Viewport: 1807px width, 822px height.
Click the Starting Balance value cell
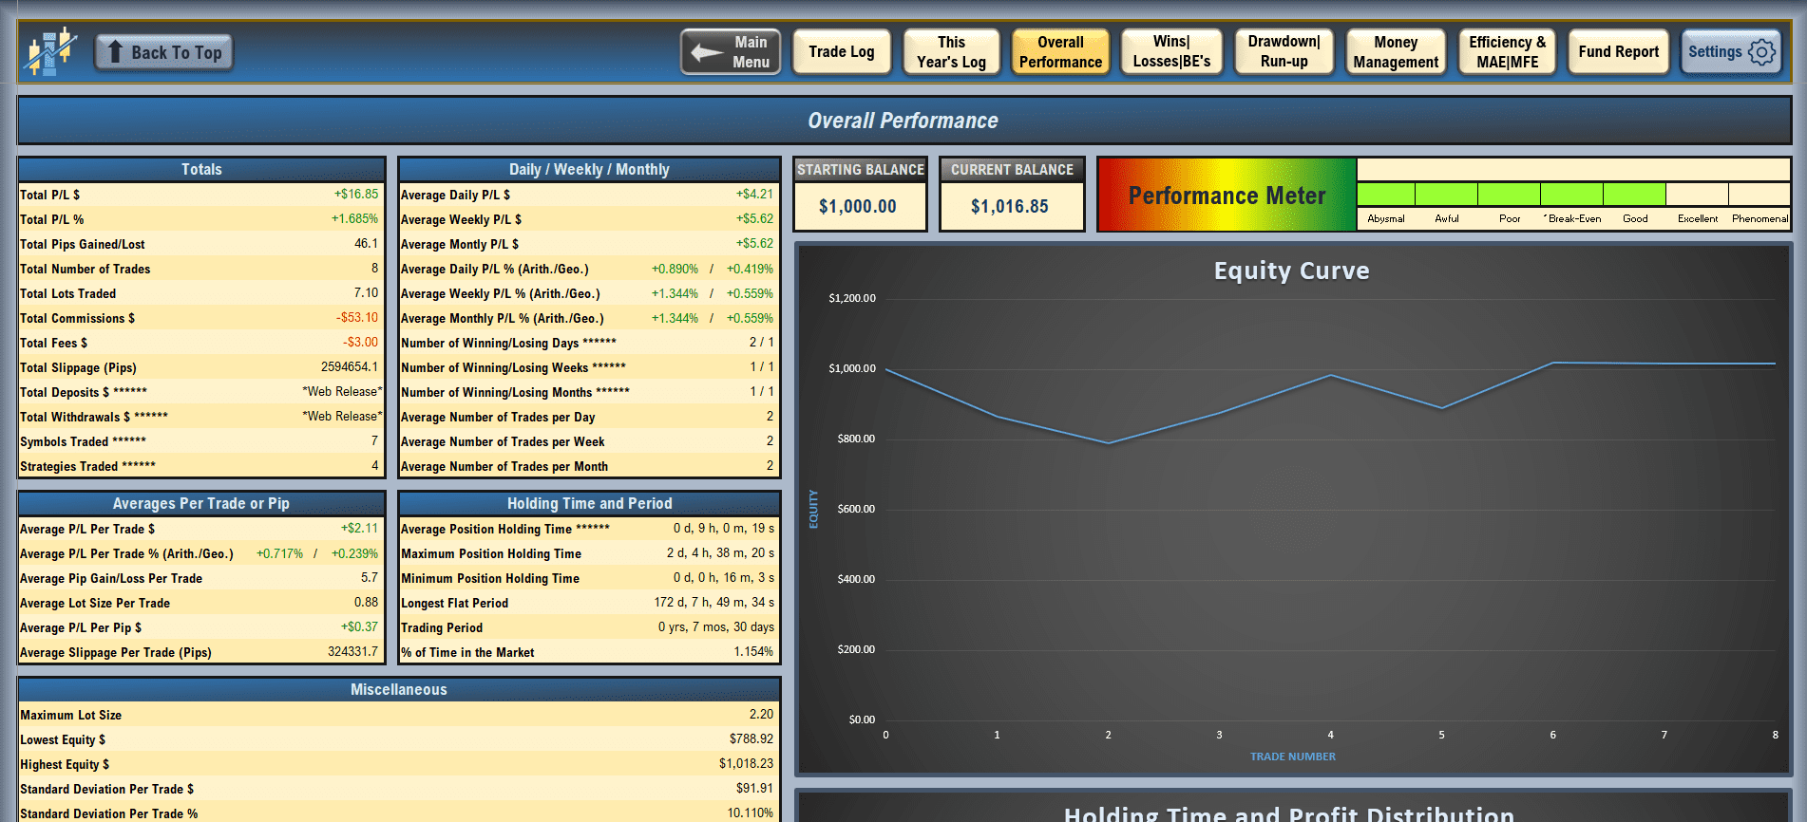(x=858, y=206)
